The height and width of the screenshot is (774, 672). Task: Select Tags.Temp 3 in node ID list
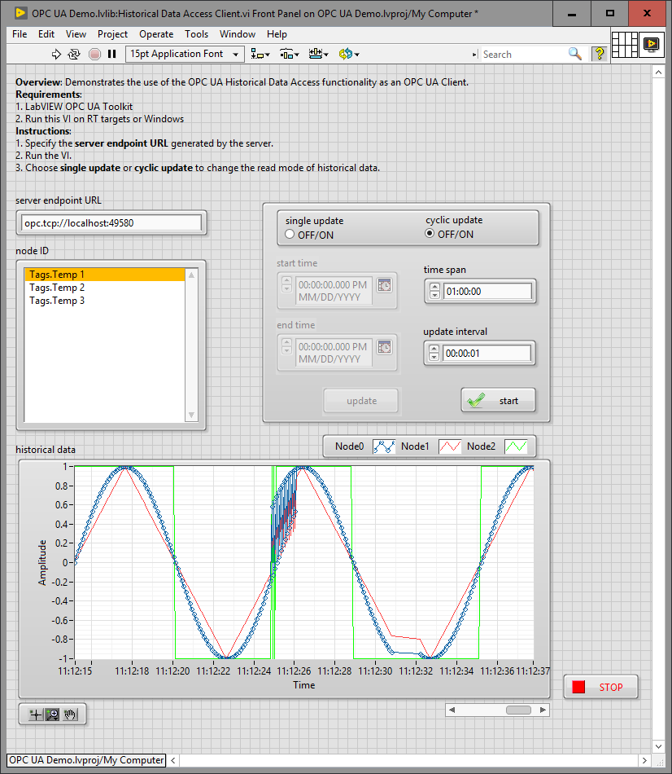(x=104, y=300)
